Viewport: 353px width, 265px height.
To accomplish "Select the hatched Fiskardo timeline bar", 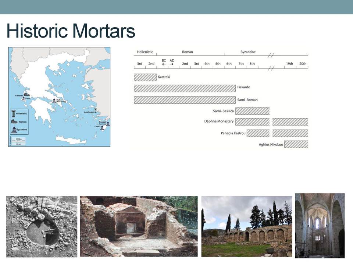I will pyautogui.click(x=185, y=88).
